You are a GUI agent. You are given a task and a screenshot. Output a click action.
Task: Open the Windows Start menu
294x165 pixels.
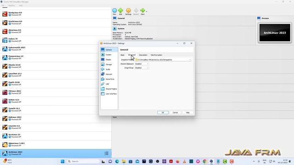pos(62,161)
